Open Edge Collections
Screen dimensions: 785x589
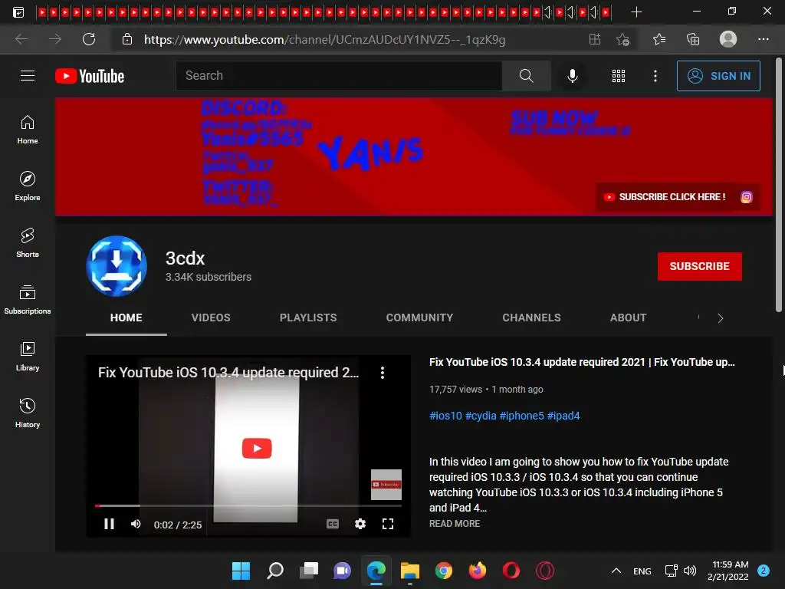click(693, 39)
